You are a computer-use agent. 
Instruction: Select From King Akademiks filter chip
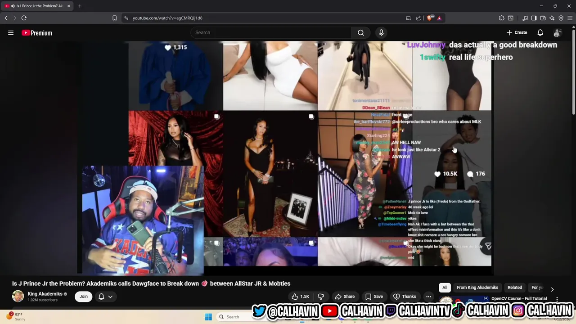click(x=477, y=288)
